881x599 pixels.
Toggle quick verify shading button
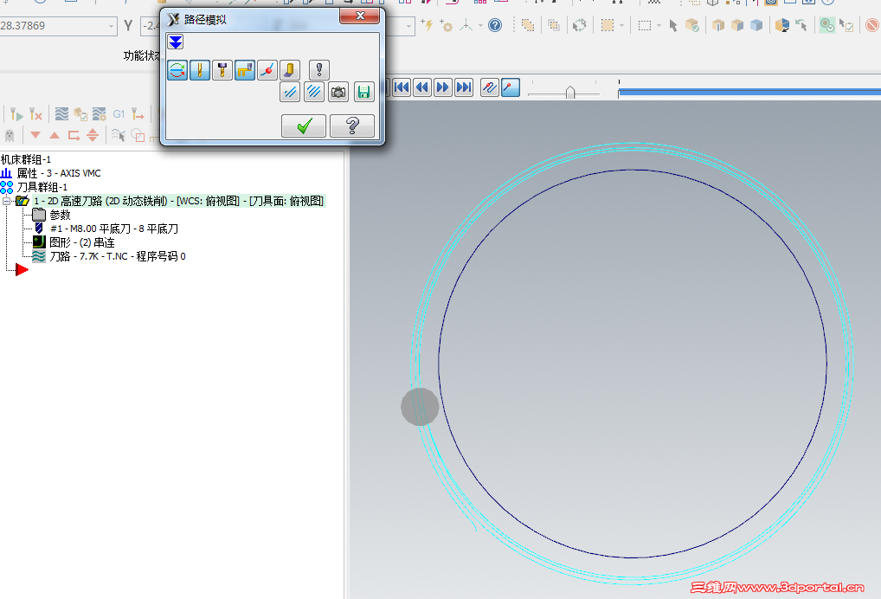pos(290,70)
